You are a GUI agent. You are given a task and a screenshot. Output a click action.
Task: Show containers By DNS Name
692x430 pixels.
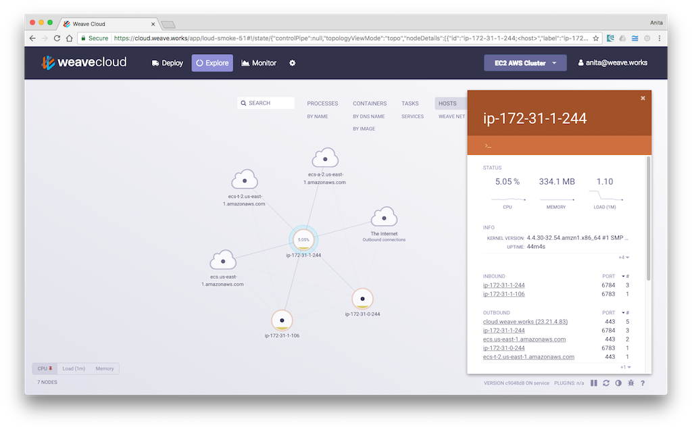(x=369, y=116)
